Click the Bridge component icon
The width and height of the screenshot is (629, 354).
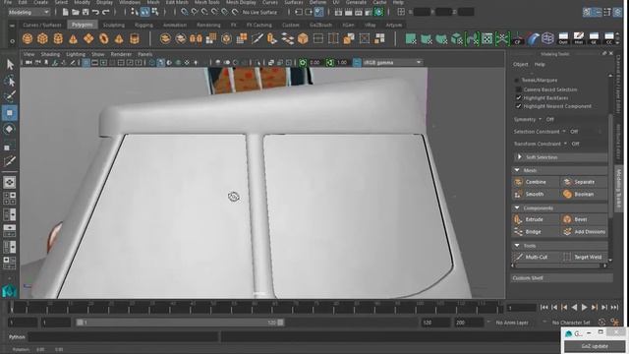pos(518,232)
